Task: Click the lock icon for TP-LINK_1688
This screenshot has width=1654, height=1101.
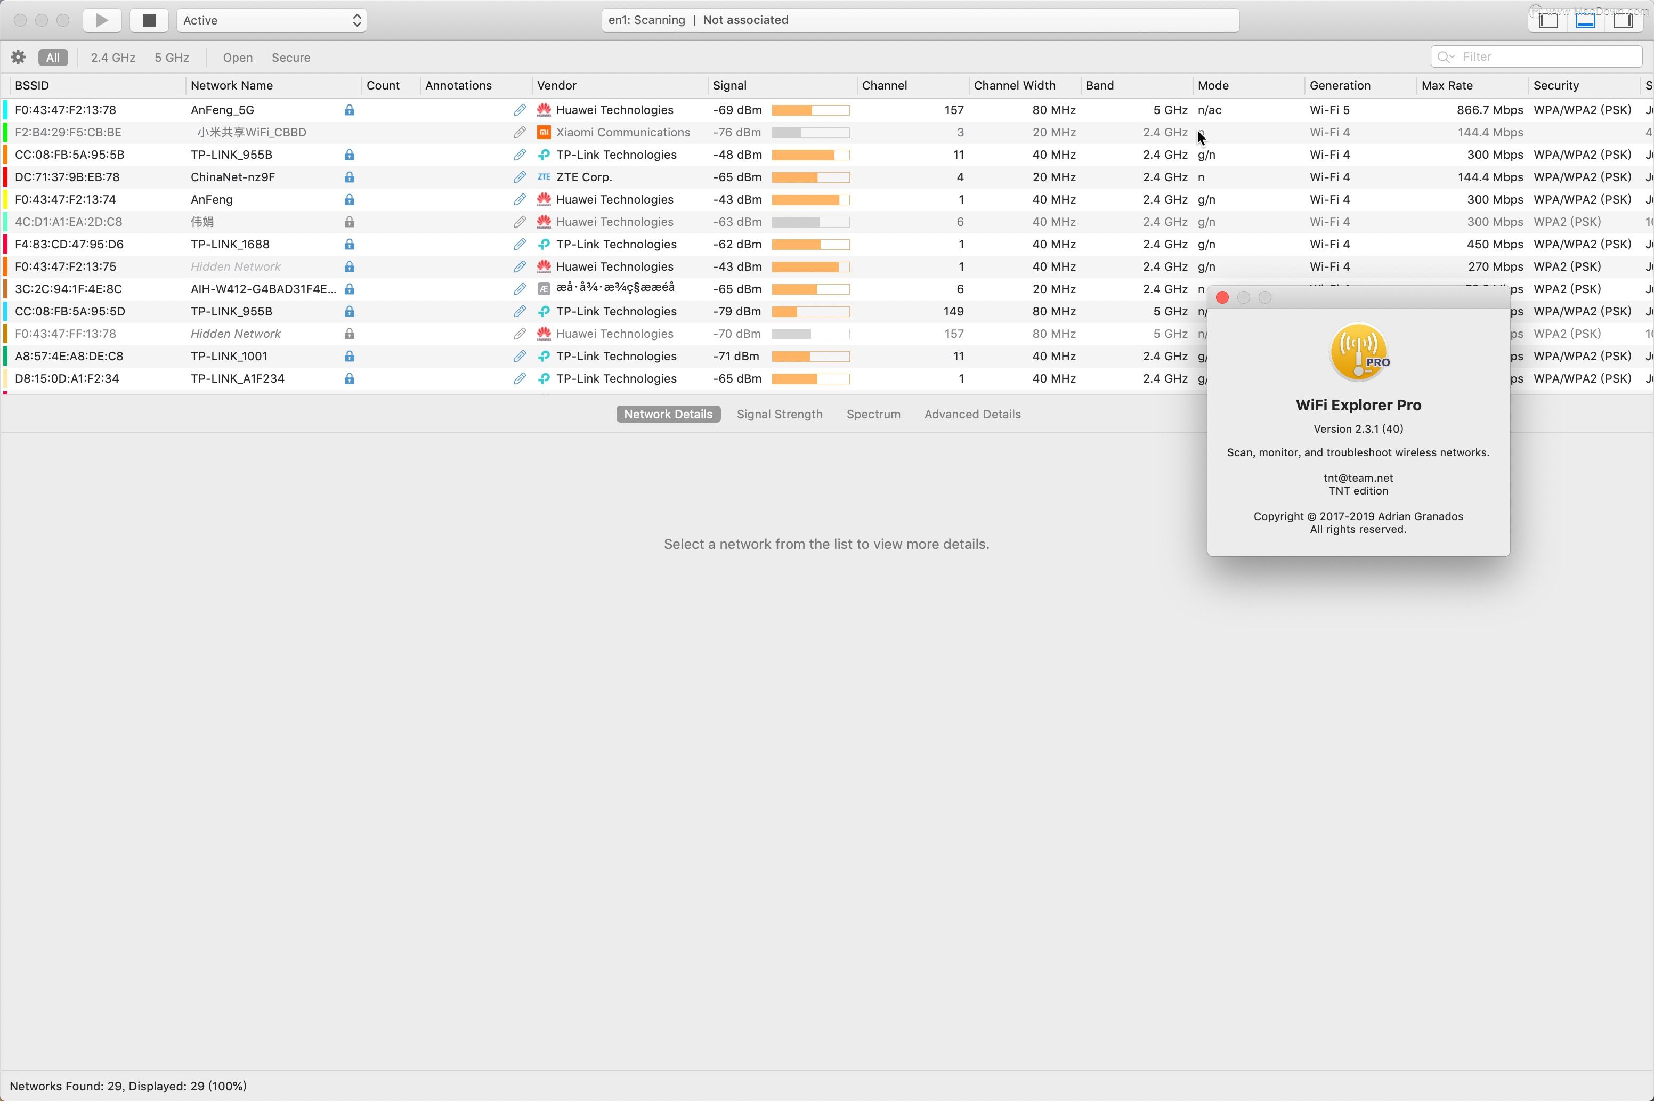Action: [x=349, y=245]
